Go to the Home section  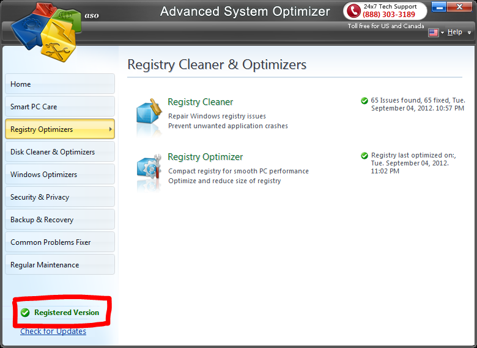[x=60, y=84]
